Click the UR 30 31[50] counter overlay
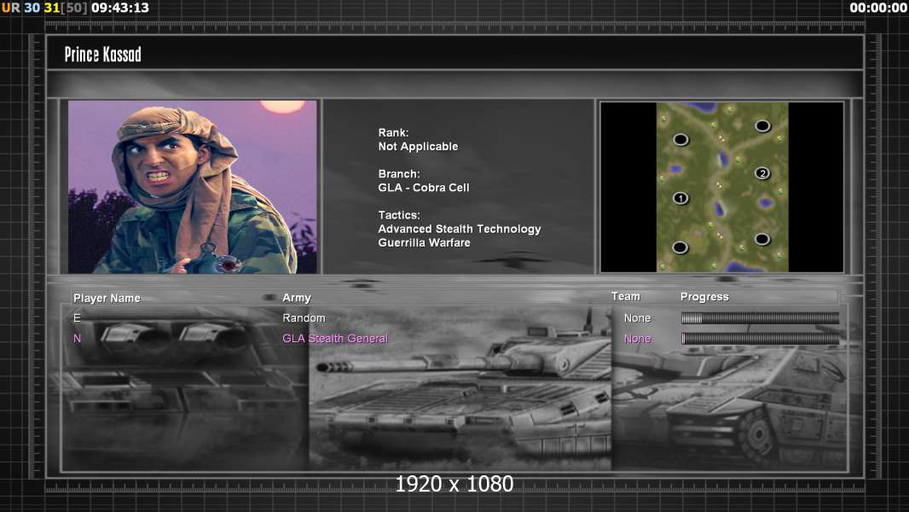 [44, 9]
